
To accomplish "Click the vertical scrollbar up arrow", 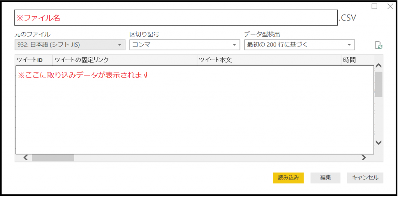I will tap(379, 65).
